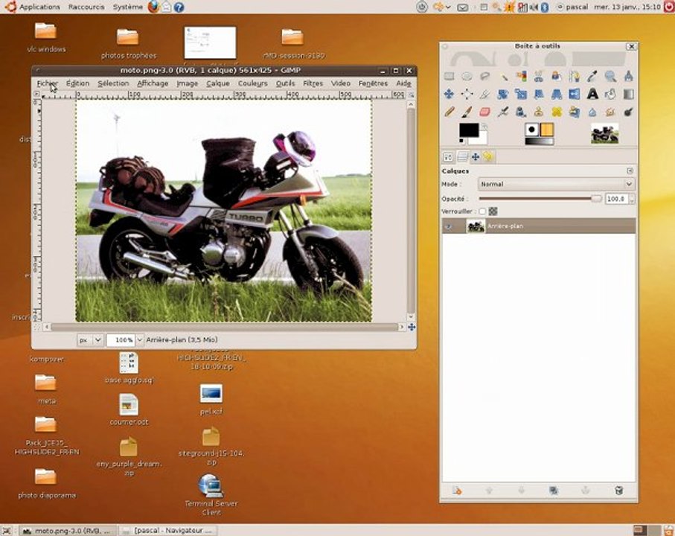Click the Opacité slider handle
Viewport: 675px width, 536px height.
coord(596,199)
